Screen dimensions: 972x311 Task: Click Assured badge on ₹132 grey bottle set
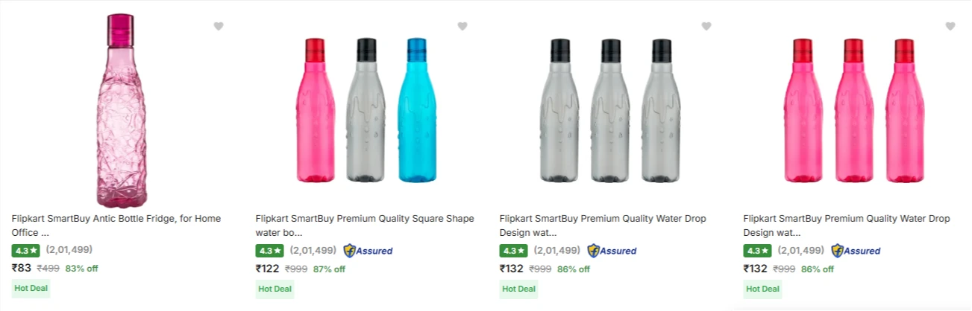612,251
